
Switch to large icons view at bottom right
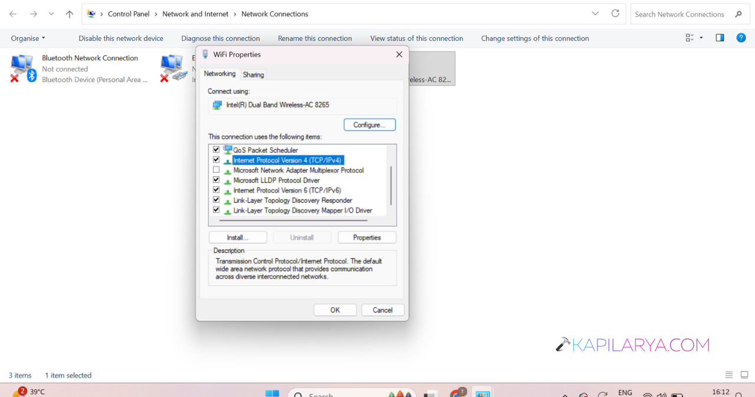(x=744, y=375)
